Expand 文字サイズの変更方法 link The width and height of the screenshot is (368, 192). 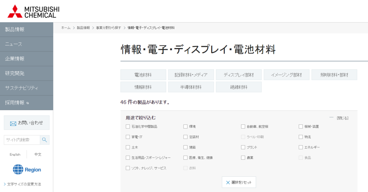[24, 184]
